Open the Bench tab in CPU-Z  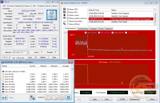click(x=48, y=6)
